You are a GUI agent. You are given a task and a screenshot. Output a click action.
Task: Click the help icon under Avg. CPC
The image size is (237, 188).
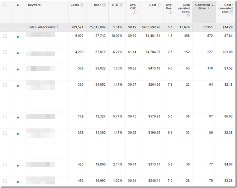[x=134, y=12]
